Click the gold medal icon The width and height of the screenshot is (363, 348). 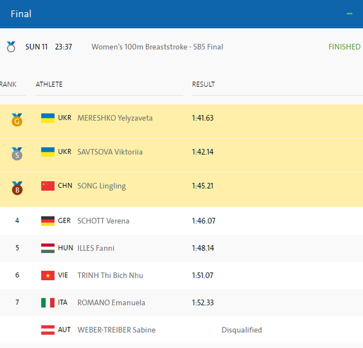[17, 120]
